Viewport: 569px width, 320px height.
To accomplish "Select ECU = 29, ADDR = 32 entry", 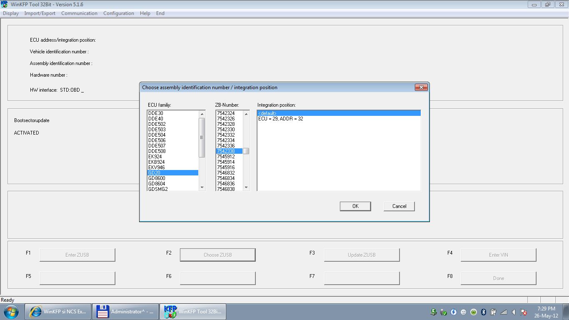I will (339, 119).
